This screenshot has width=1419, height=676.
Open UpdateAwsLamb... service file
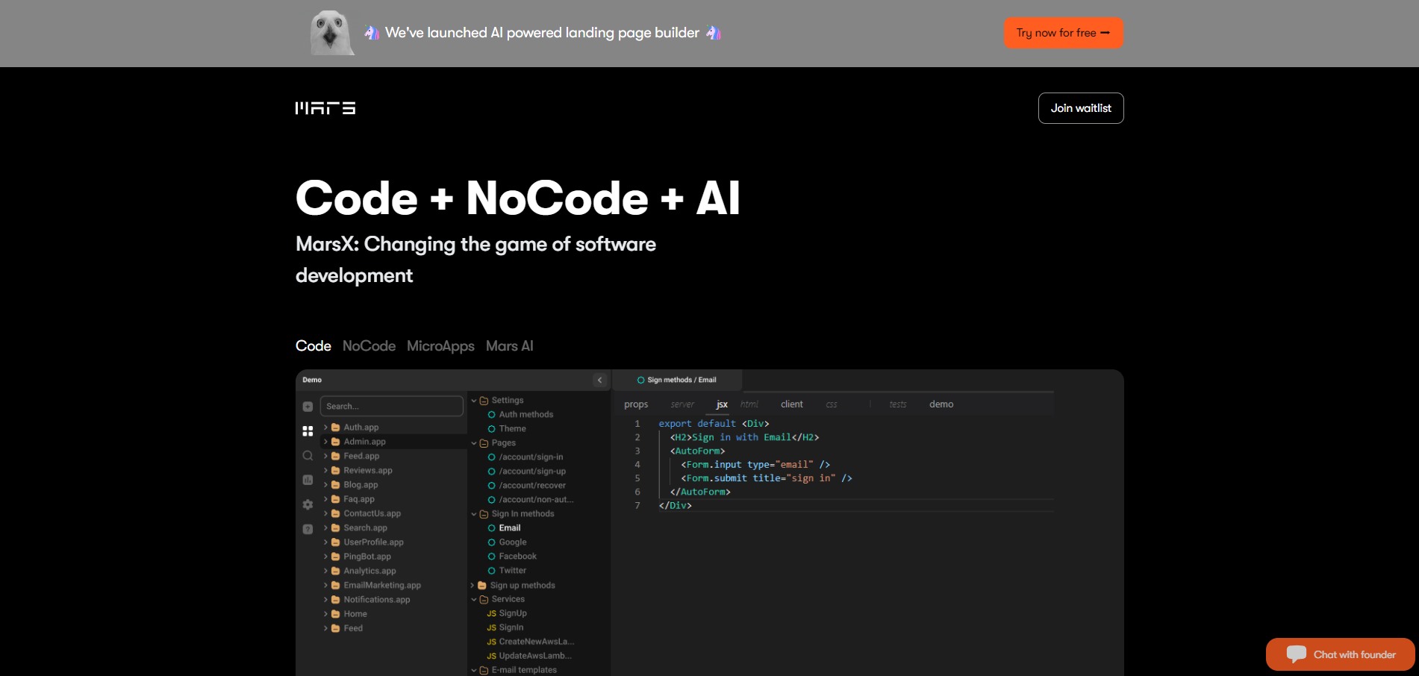point(535,656)
